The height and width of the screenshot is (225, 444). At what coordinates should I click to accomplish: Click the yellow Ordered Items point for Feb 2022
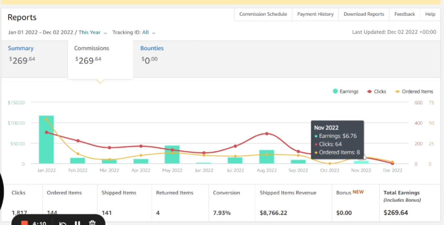click(78, 153)
